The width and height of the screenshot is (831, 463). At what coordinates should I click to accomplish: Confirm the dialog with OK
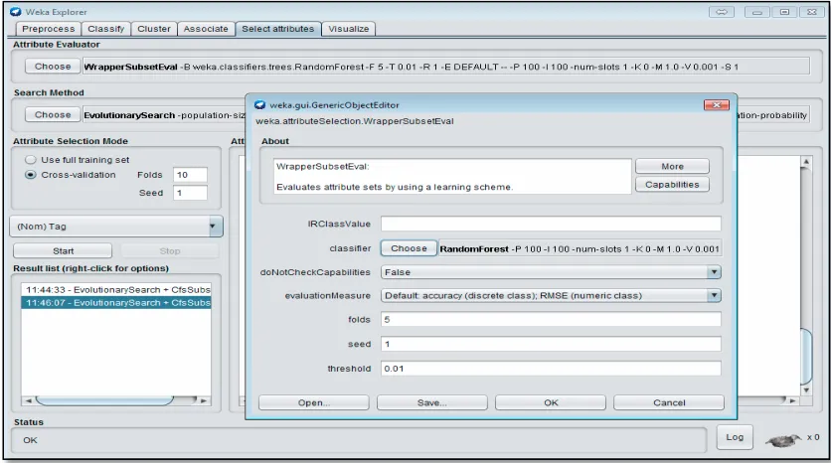(x=551, y=403)
